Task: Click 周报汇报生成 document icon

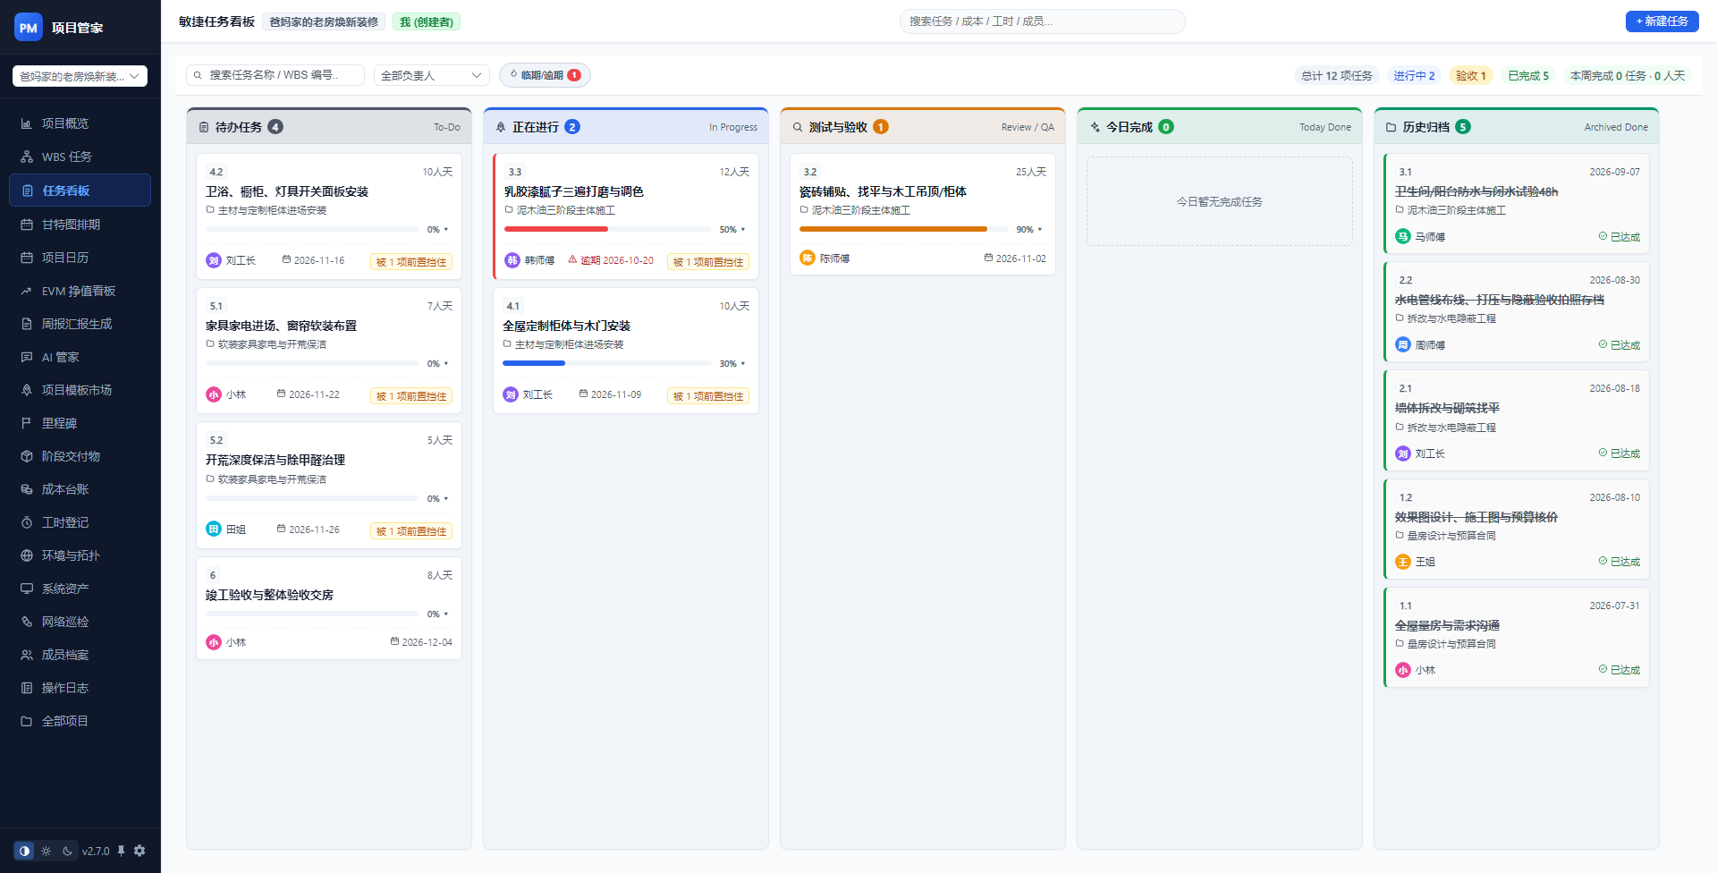Action: click(27, 324)
